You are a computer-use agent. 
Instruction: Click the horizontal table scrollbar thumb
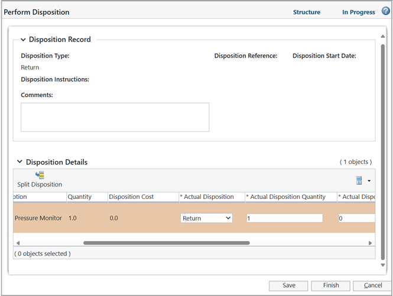(x=167, y=243)
